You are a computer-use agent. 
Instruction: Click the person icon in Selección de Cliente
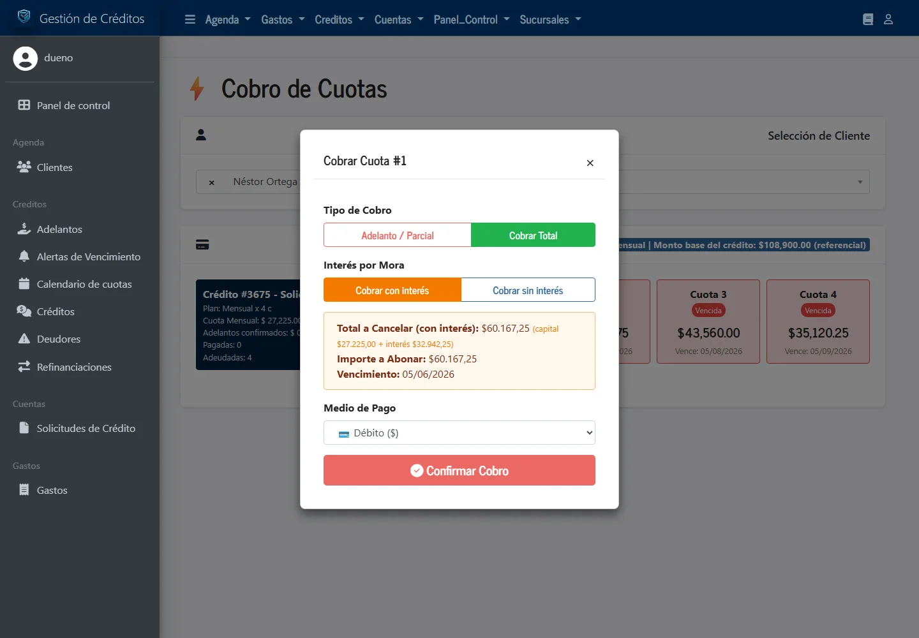(201, 135)
